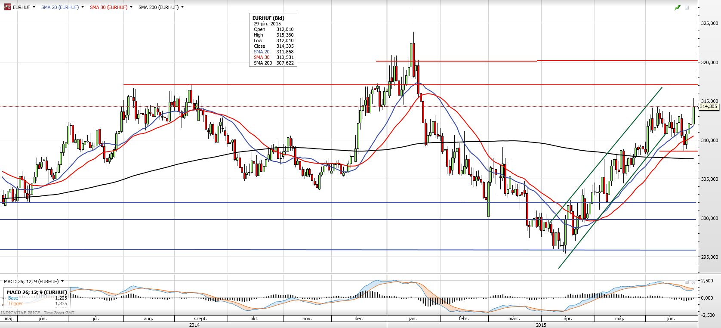Click the Open 312,010 row
721x328 pixels.
274,29
